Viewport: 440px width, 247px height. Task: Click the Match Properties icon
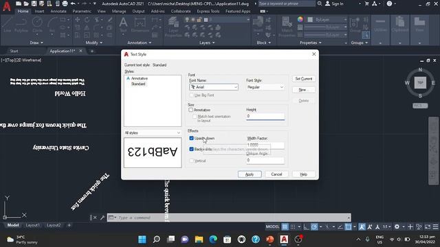pyautogui.click(x=287, y=27)
